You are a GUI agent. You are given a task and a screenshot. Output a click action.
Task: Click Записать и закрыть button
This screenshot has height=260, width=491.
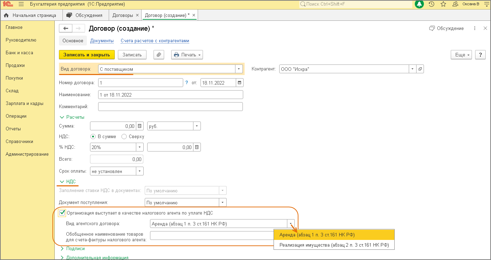87,55
